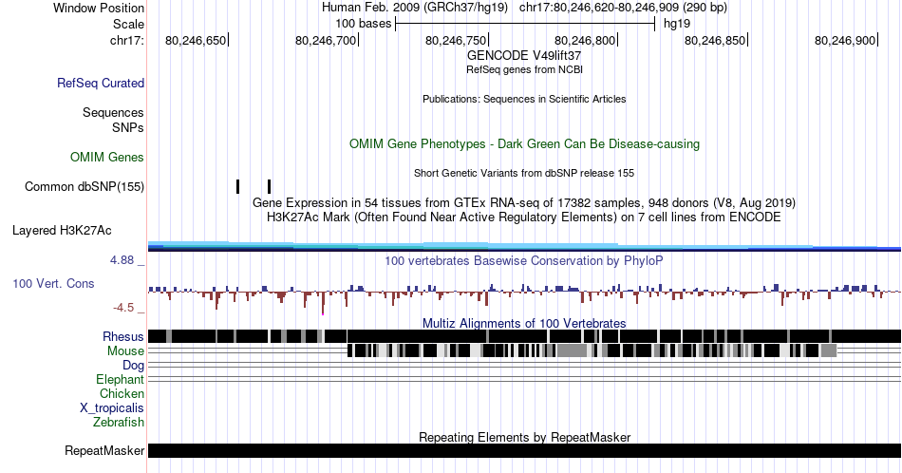
Task: Click the 4.88 conservation upper value
Action: (x=122, y=260)
